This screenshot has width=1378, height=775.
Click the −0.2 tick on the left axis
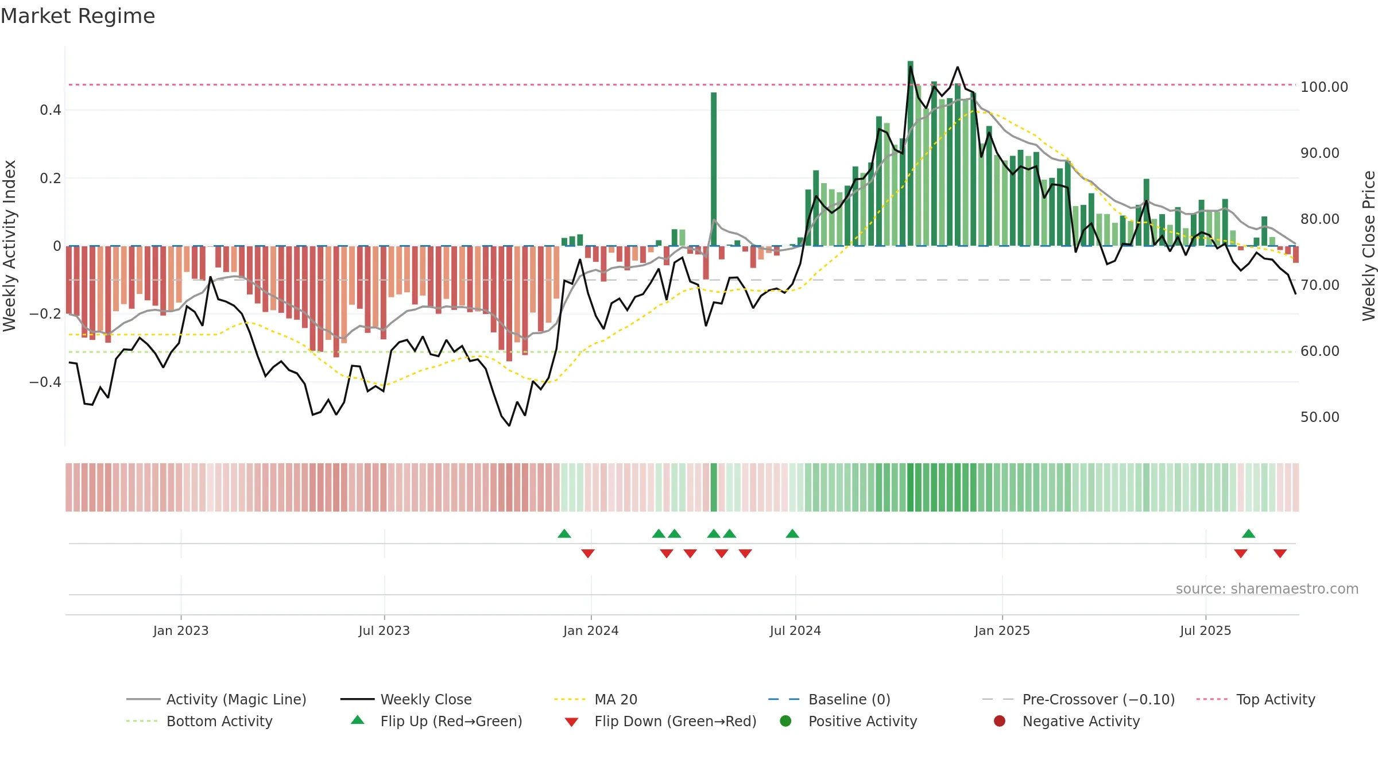(45, 314)
